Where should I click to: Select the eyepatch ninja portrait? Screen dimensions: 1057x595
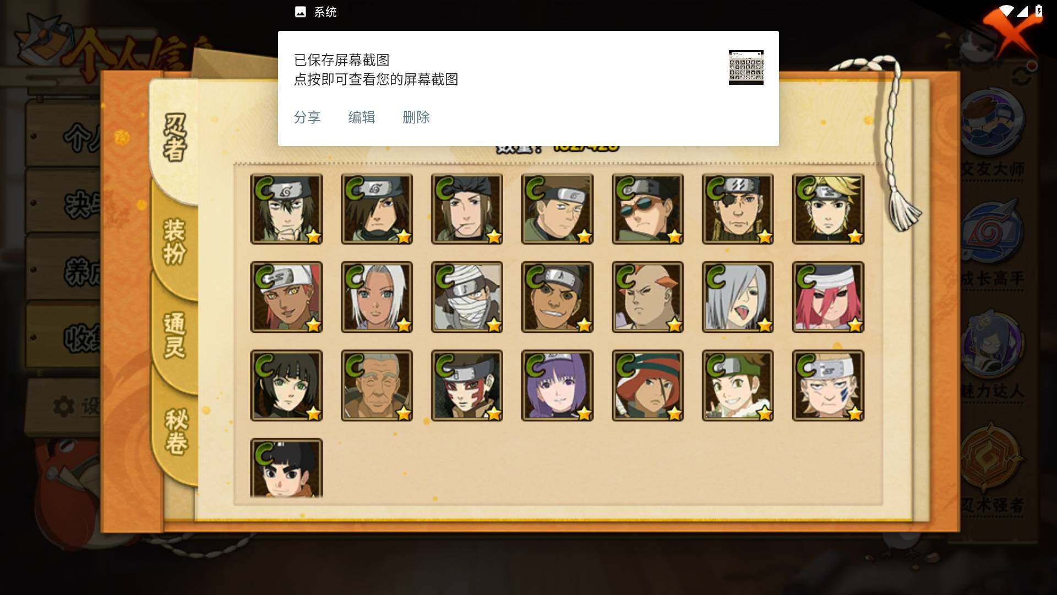click(738, 209)
